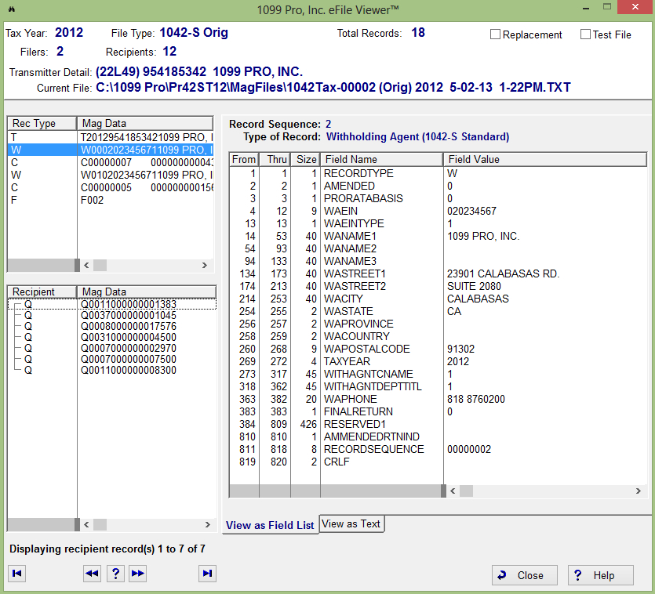Click the Field Name column header
Image resolution: width=655 pixels, height=594 pixels.
pos(381,159)
